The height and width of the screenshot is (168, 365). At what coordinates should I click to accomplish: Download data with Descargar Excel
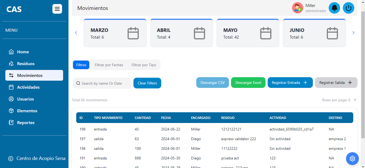pyautogui.click(x=248, y=83)
